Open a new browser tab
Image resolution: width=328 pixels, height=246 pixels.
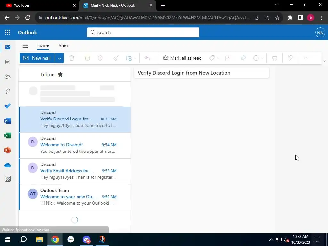pyautogui.click(x=163, y=5)
